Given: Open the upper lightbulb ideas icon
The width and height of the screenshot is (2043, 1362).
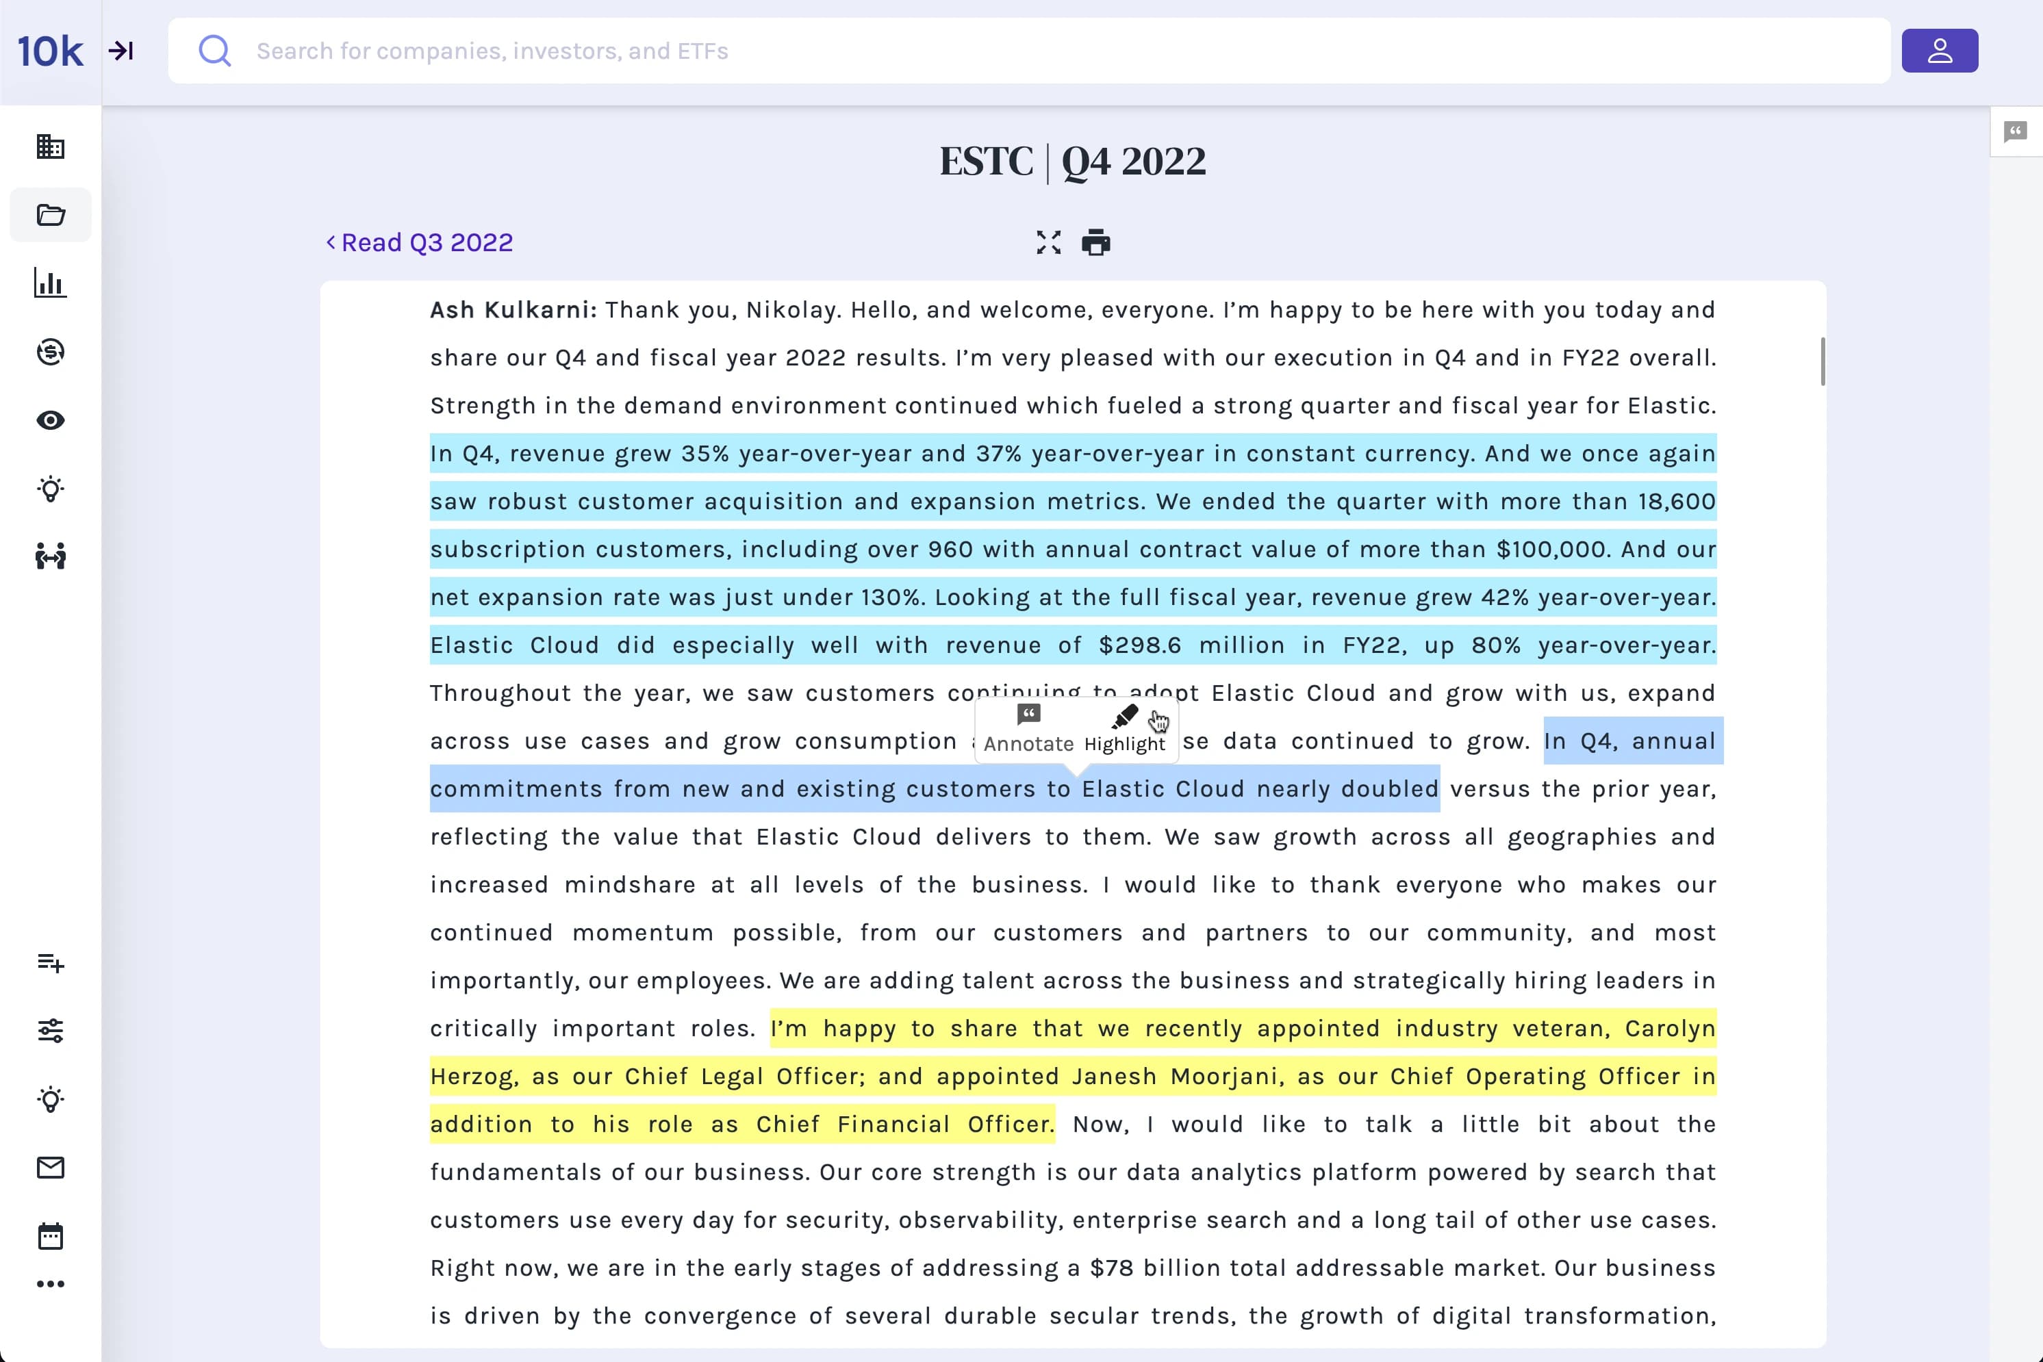Looking at the screenshot, I should 51,489.
